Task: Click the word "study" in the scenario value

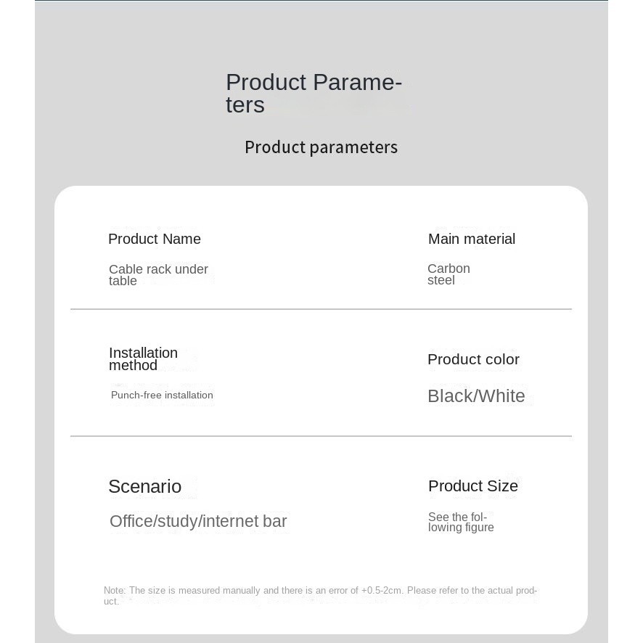Action: 179,522
